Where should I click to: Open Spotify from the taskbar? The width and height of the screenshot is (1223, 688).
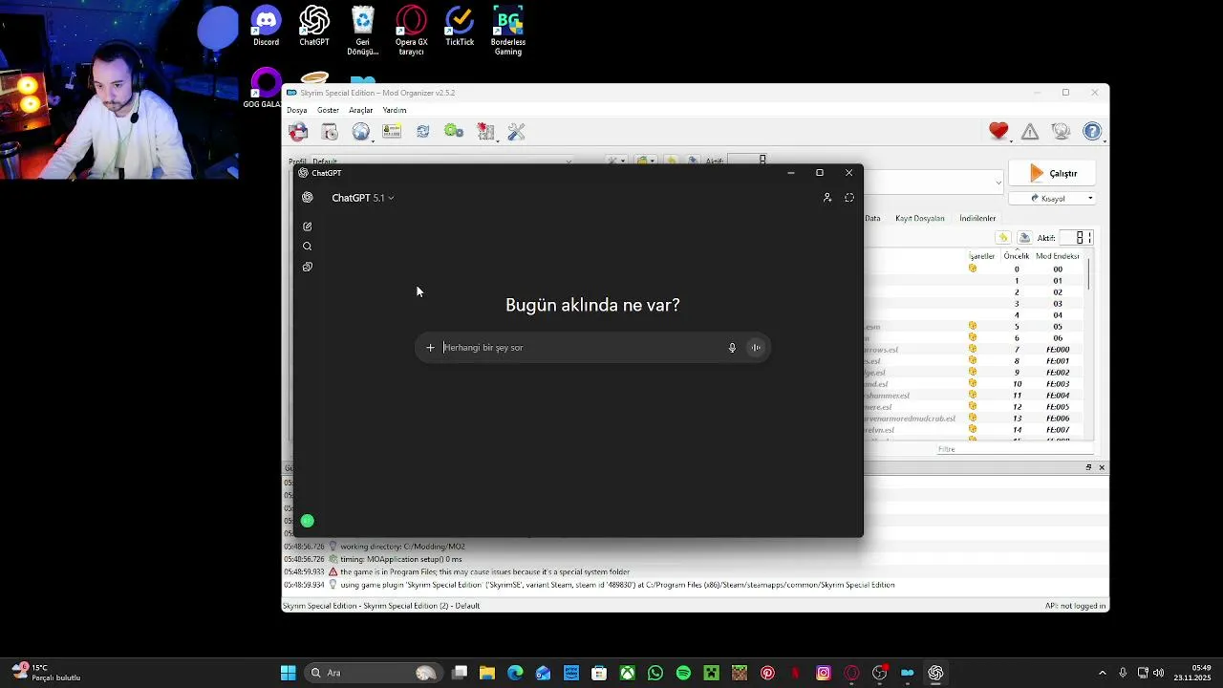(683, 673)
